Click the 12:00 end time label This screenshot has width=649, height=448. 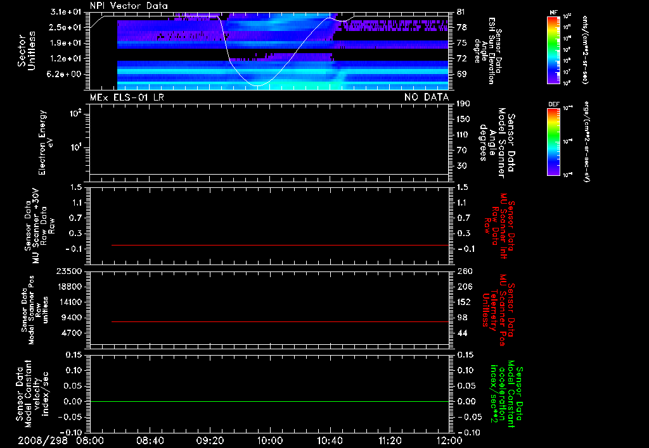(449, 440)
